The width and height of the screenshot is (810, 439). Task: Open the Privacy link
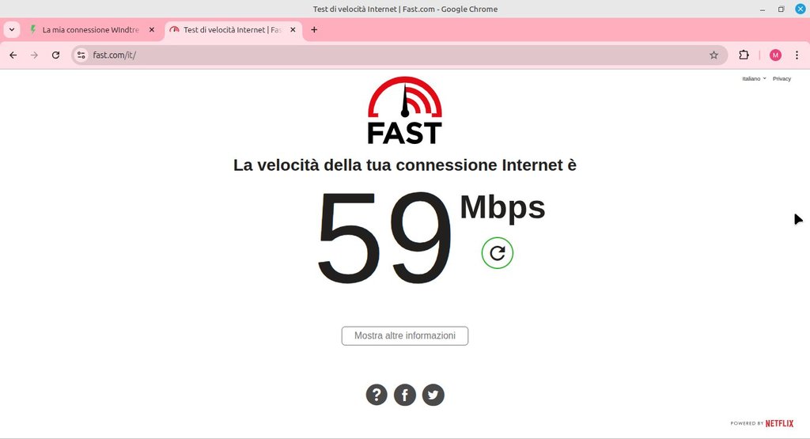782,79
